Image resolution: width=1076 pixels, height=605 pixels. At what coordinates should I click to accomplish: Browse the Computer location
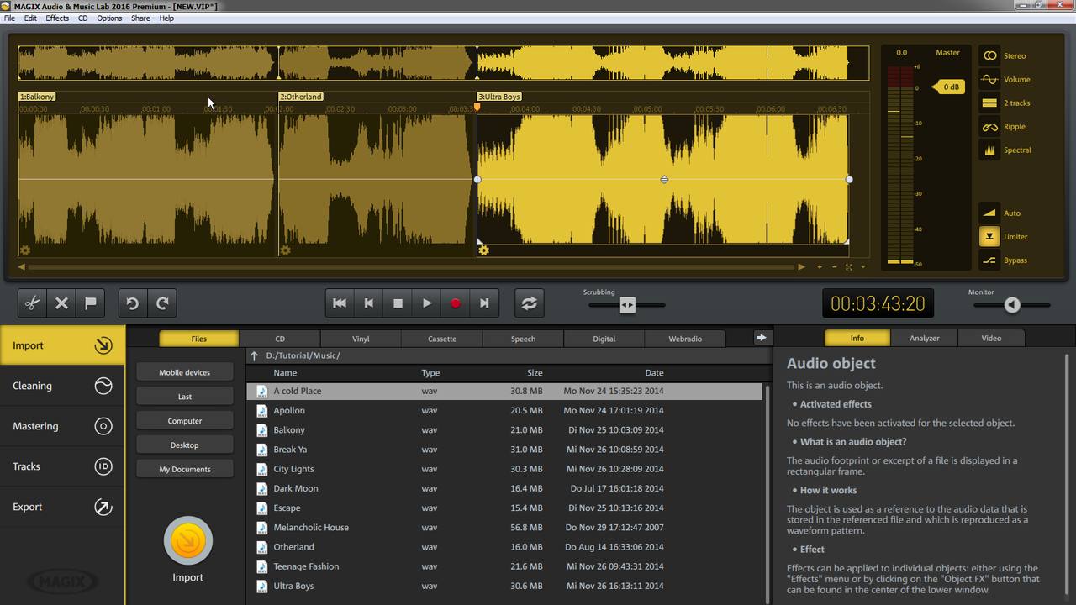pyautogui.click(x=185, y=421)
